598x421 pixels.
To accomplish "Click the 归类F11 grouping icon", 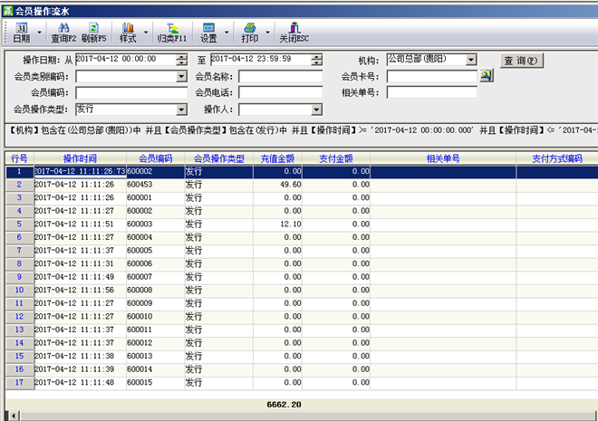I will click(x=172, y=33).
